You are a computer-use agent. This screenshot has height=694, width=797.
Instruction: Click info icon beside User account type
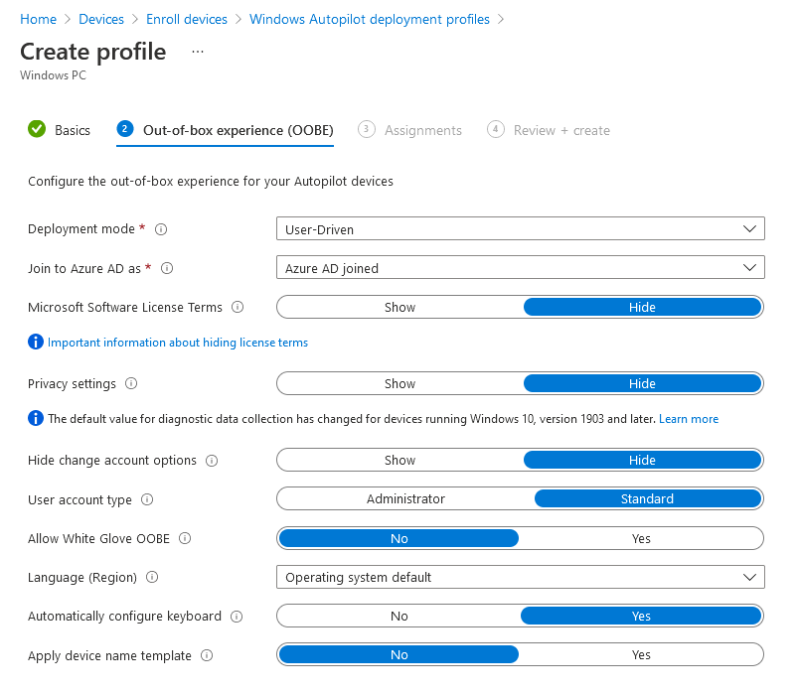pos(147,500)
